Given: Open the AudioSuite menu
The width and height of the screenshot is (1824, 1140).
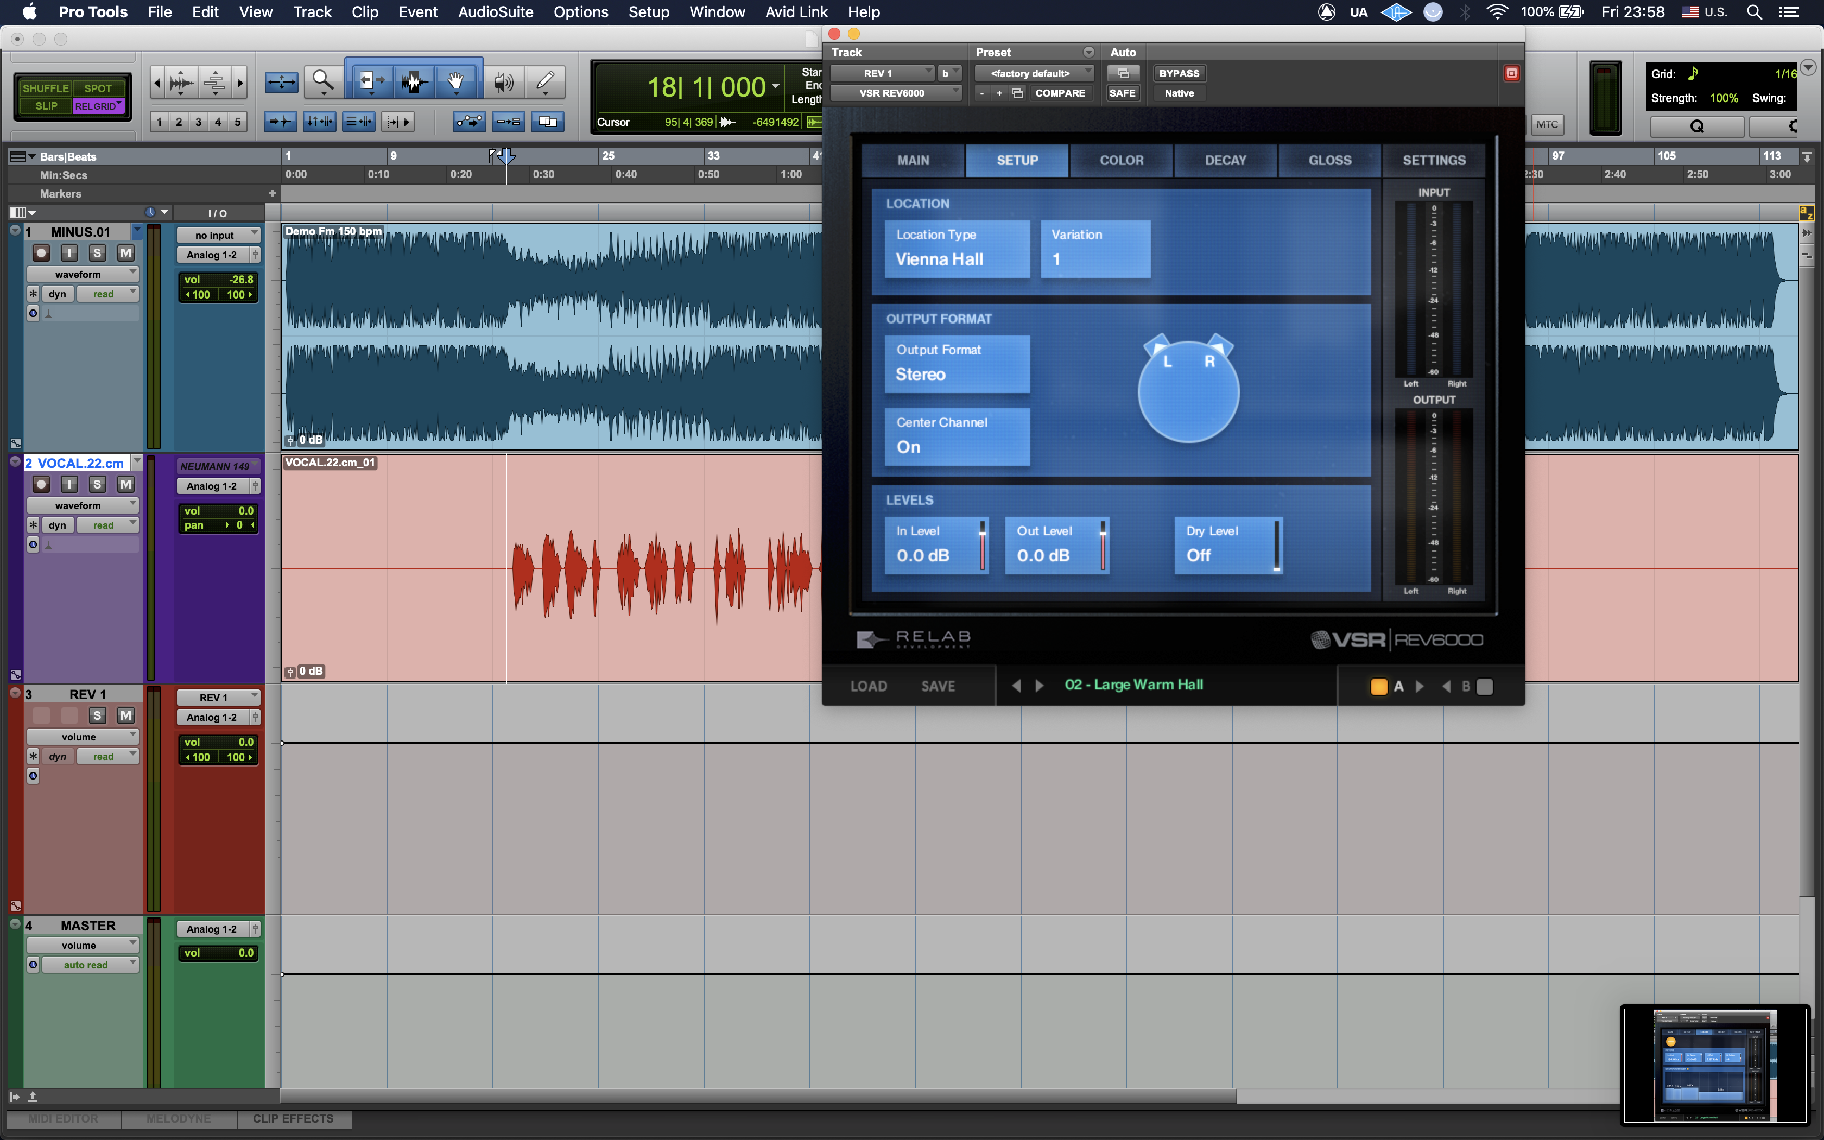Looking at the screenshot, I should click(x=495, y=12).
